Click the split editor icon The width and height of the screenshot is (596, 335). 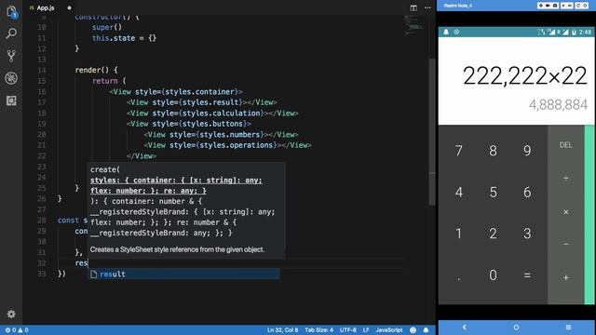(x=413, y=7)
